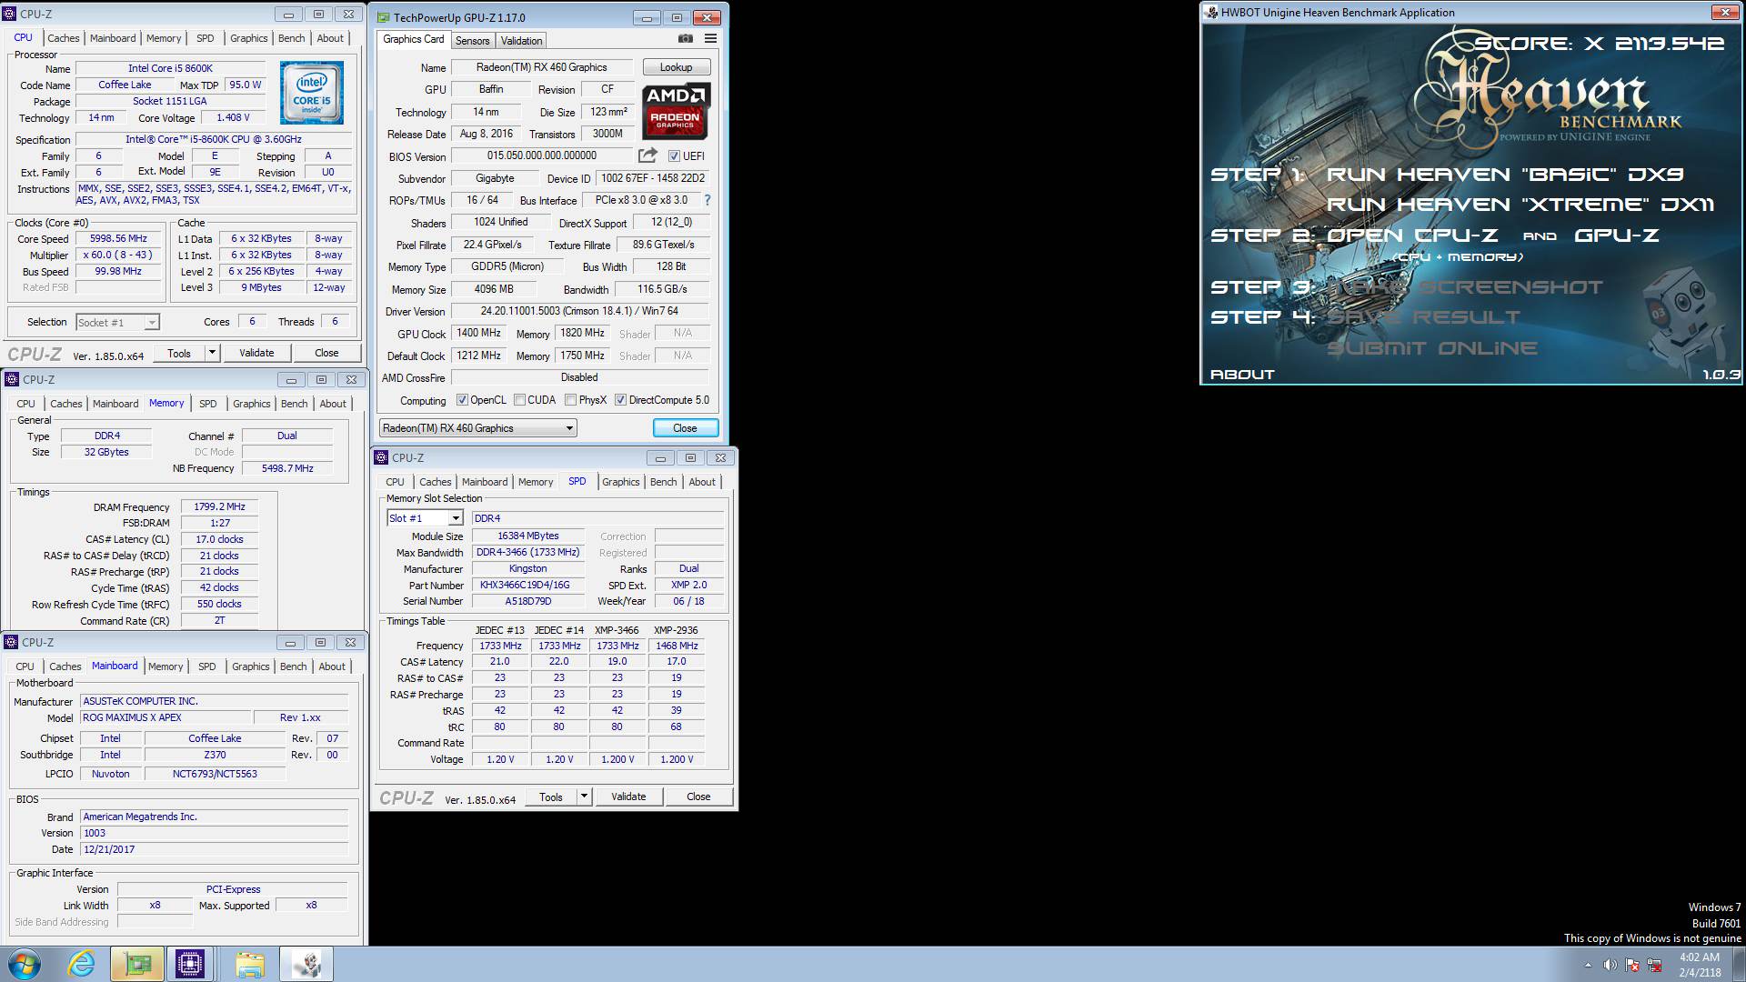
Task: Click the Intel Core i5 badge
Action: [x=312, y=93]
